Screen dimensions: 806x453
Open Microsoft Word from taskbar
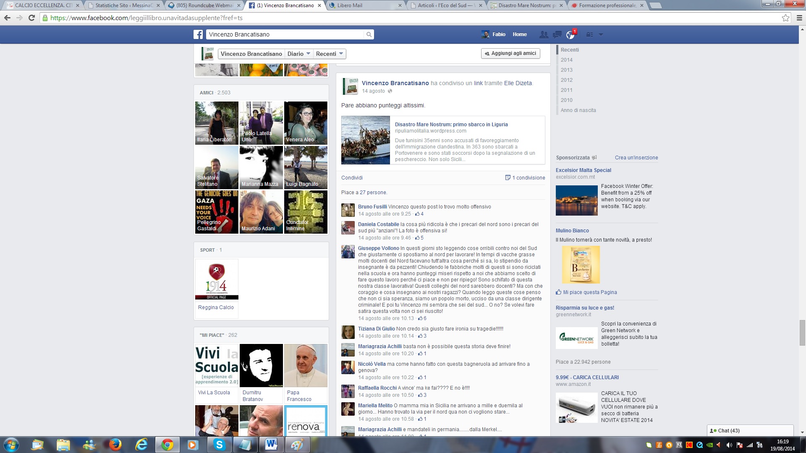[271, 445]
